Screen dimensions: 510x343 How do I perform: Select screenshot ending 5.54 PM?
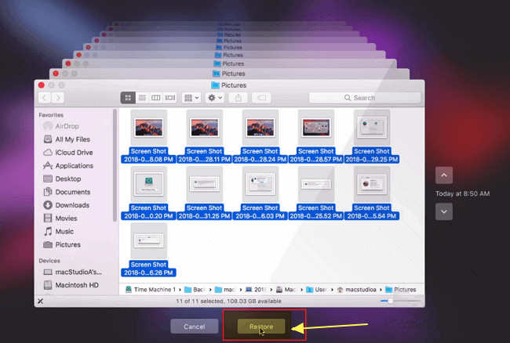click(x=372, y=193)
